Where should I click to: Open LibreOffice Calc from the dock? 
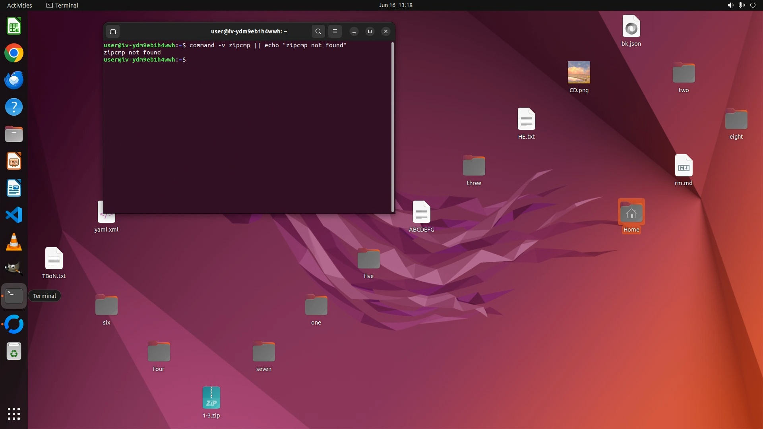(14, 27)
